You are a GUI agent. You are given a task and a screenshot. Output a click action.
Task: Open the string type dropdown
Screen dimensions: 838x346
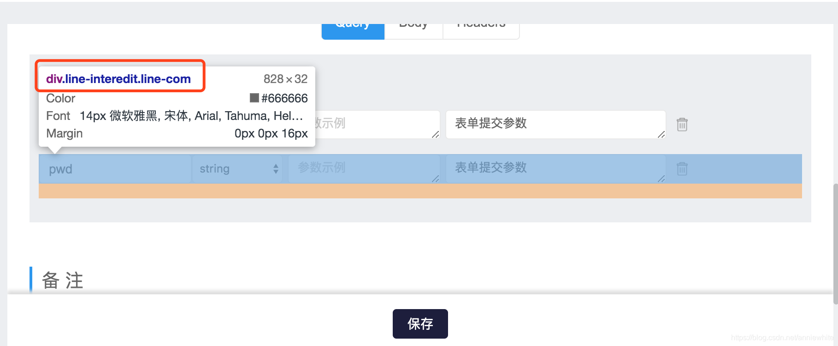pos(238,169)
